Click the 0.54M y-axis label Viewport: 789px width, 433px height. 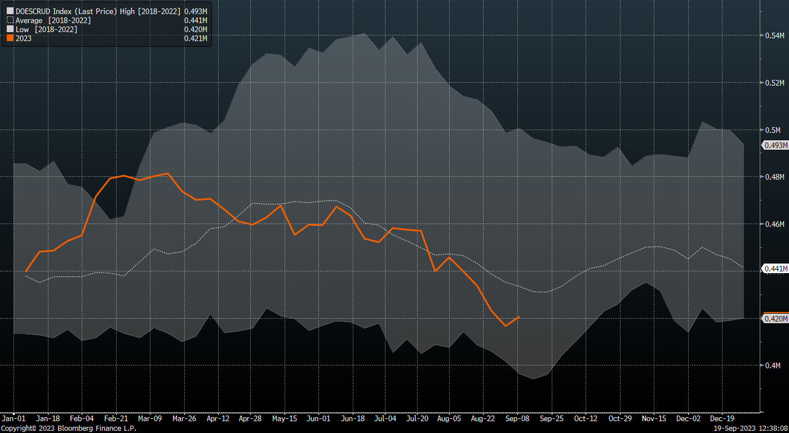pyautogui.click(x=773, y=36)
